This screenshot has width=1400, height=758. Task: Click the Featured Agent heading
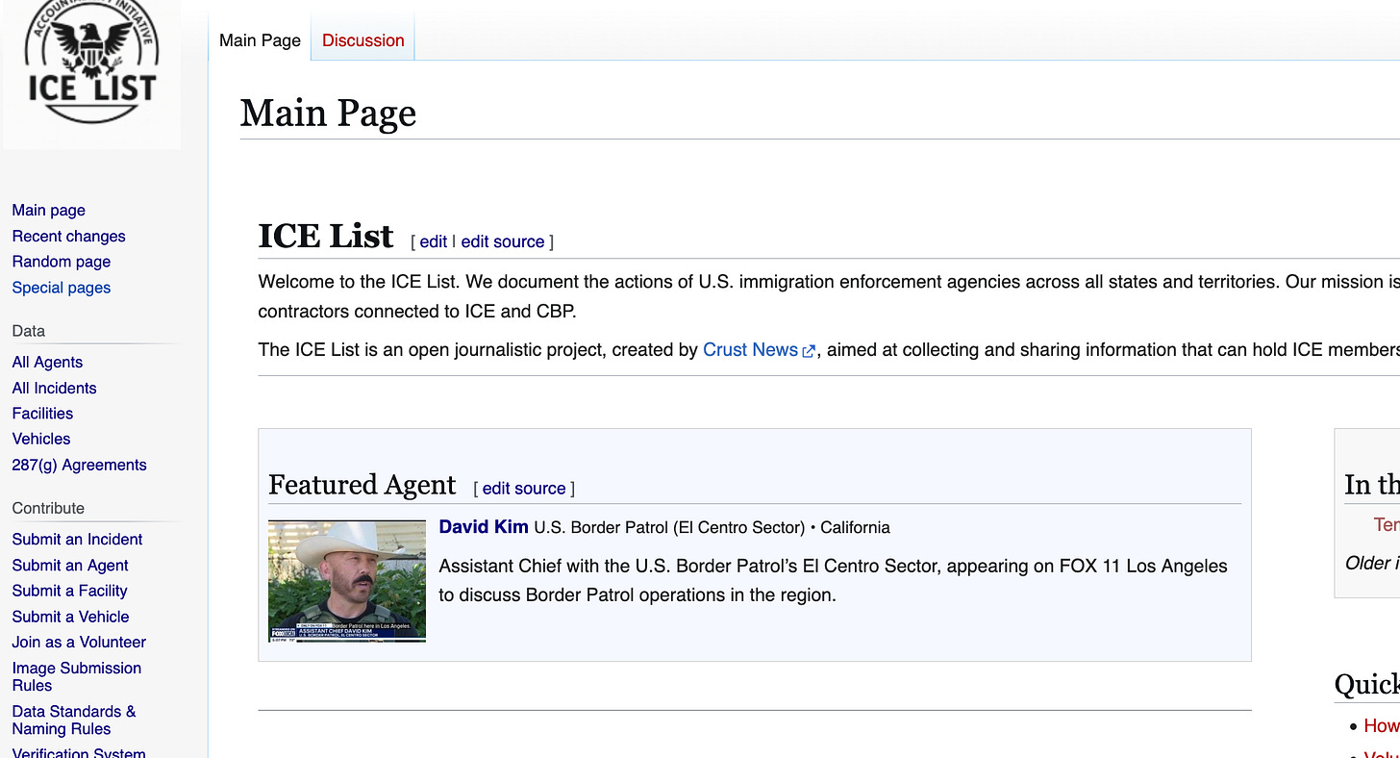point(362,485)
